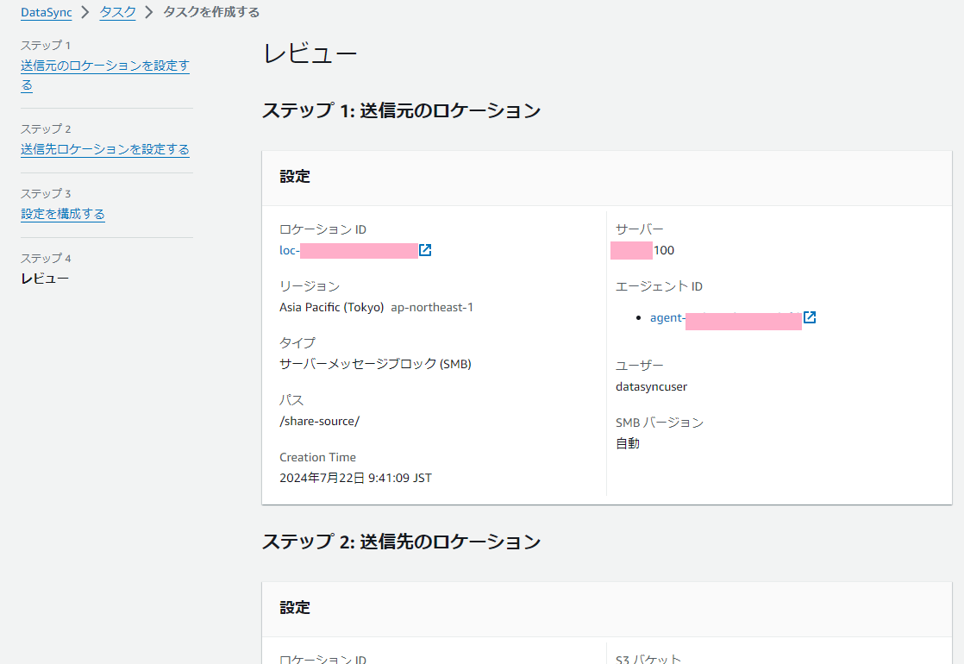Click the region value Asia Pacific (Tokyo)
Viewport: 964px width, 664px height.
[x=331, y=307]
